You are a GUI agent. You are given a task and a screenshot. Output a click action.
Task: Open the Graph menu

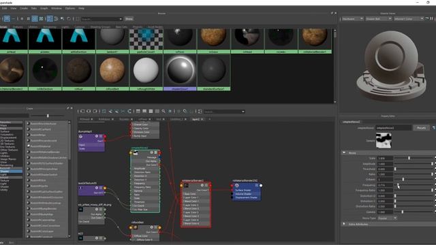44,8
